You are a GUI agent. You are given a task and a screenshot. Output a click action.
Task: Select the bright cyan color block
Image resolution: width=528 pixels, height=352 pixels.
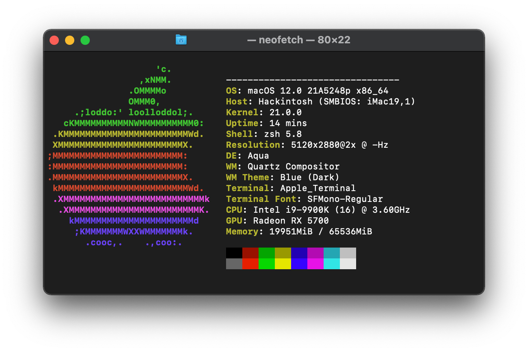[332, 264]
